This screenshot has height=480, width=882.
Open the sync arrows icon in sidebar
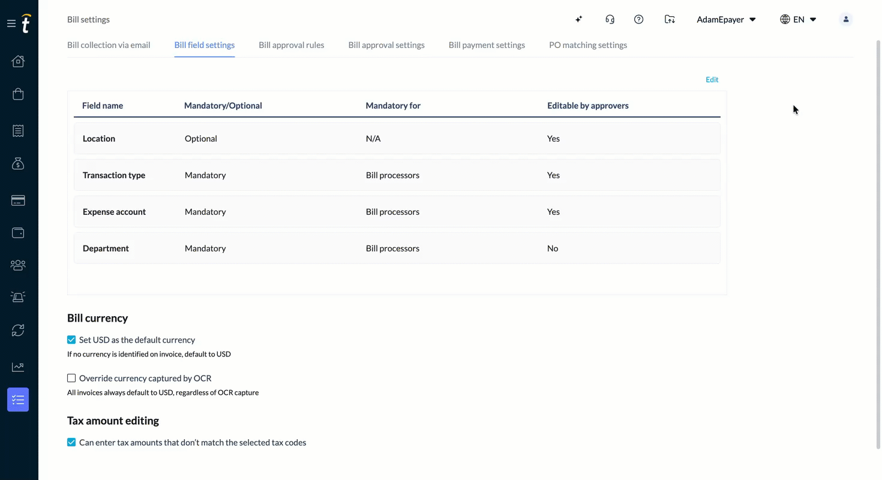pos(18,330)
